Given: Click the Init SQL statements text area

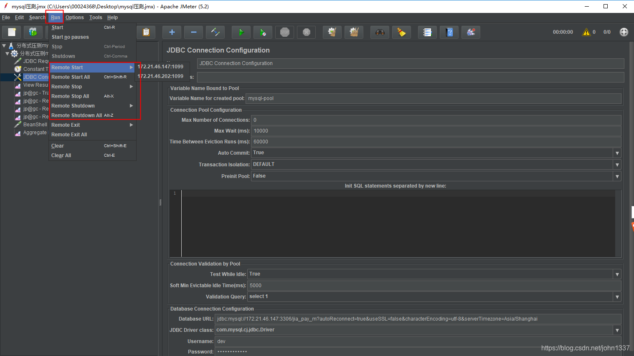Looking at the screenshot, I should coord(398,223).
